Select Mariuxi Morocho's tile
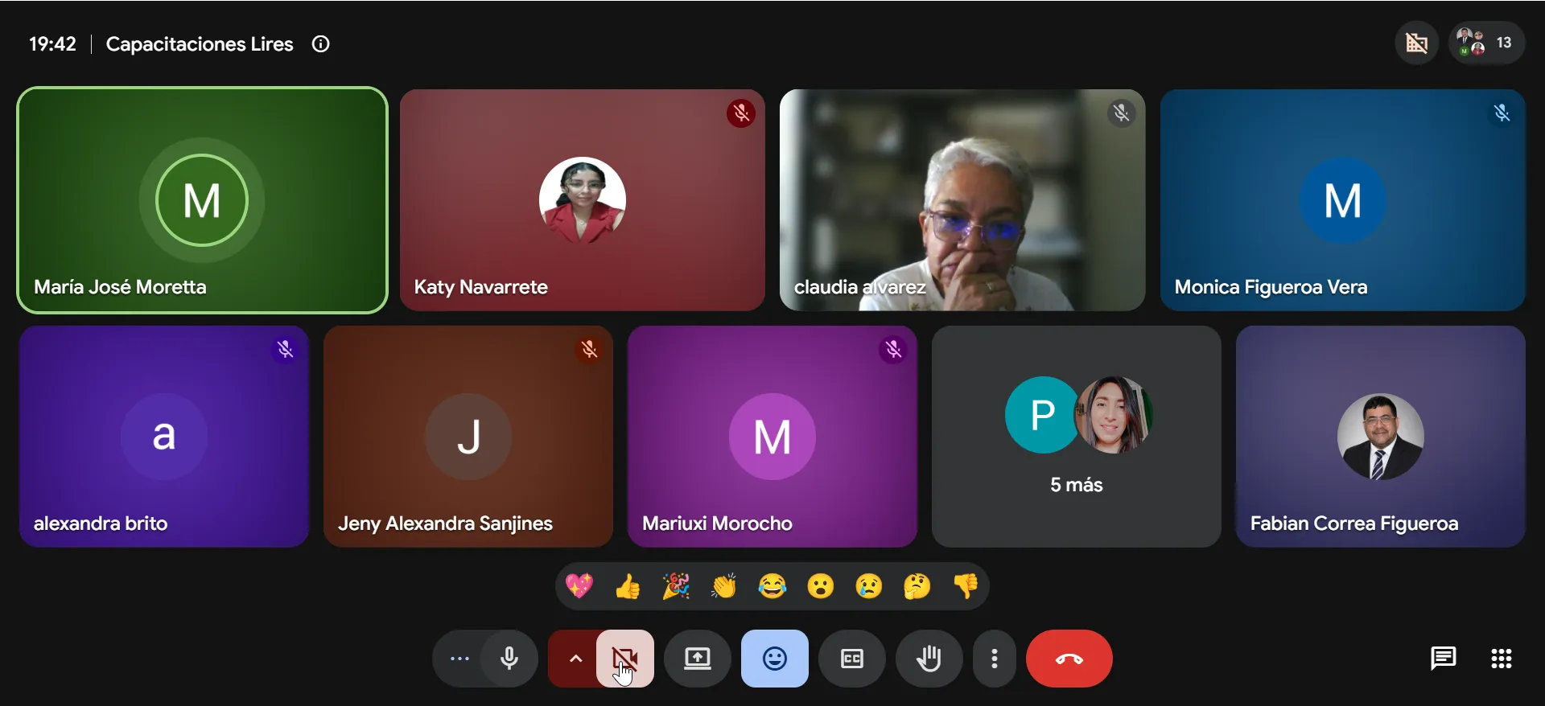The width and height of the screenshot is (1545, 706). pos(772,437)
